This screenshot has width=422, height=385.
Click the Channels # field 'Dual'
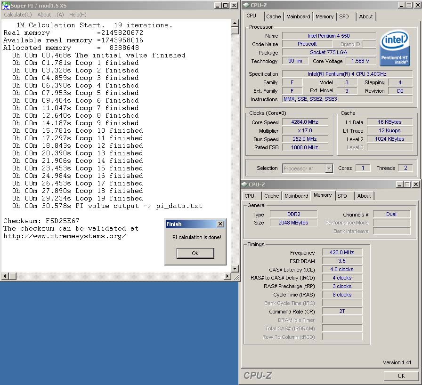tap(391, 214)
